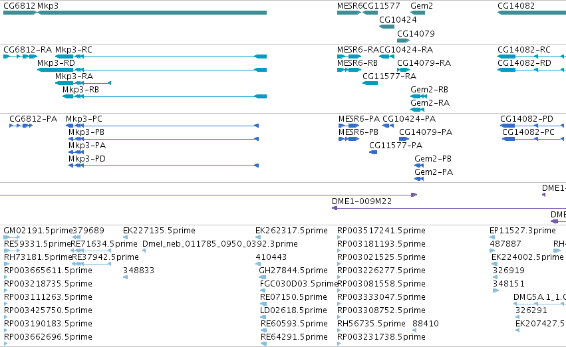
Task: Select EST RP003111263.5prime
Action: click(48, 297)
